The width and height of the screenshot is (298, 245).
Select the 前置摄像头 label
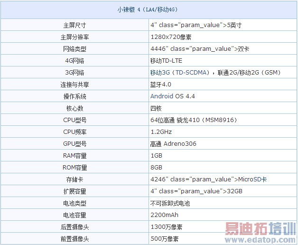click(74, 239)
